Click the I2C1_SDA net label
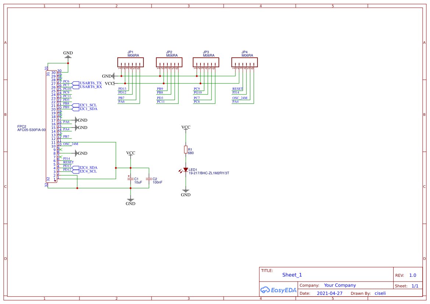Screen dimensions: 430x304 [x=89, y=109]
